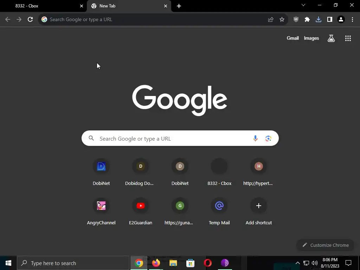Expand the tab search chevron
Viewport: 360px width, 270px height.
pos(303,5)
